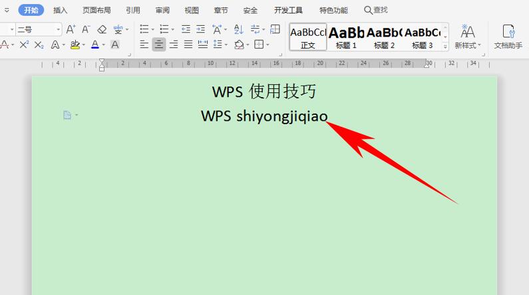The width and height of the screenshot is (529, 295).
Task: Click the sort A-Z icon
Action: point(238,29)
